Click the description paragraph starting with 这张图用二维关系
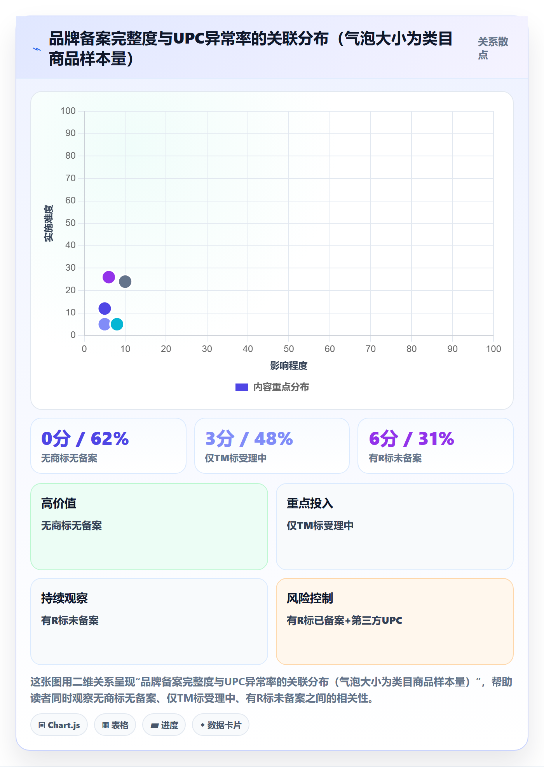This screenshot has height=767, width=544. [x=272, y=690]
